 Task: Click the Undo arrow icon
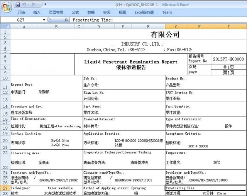click(24, 5)
